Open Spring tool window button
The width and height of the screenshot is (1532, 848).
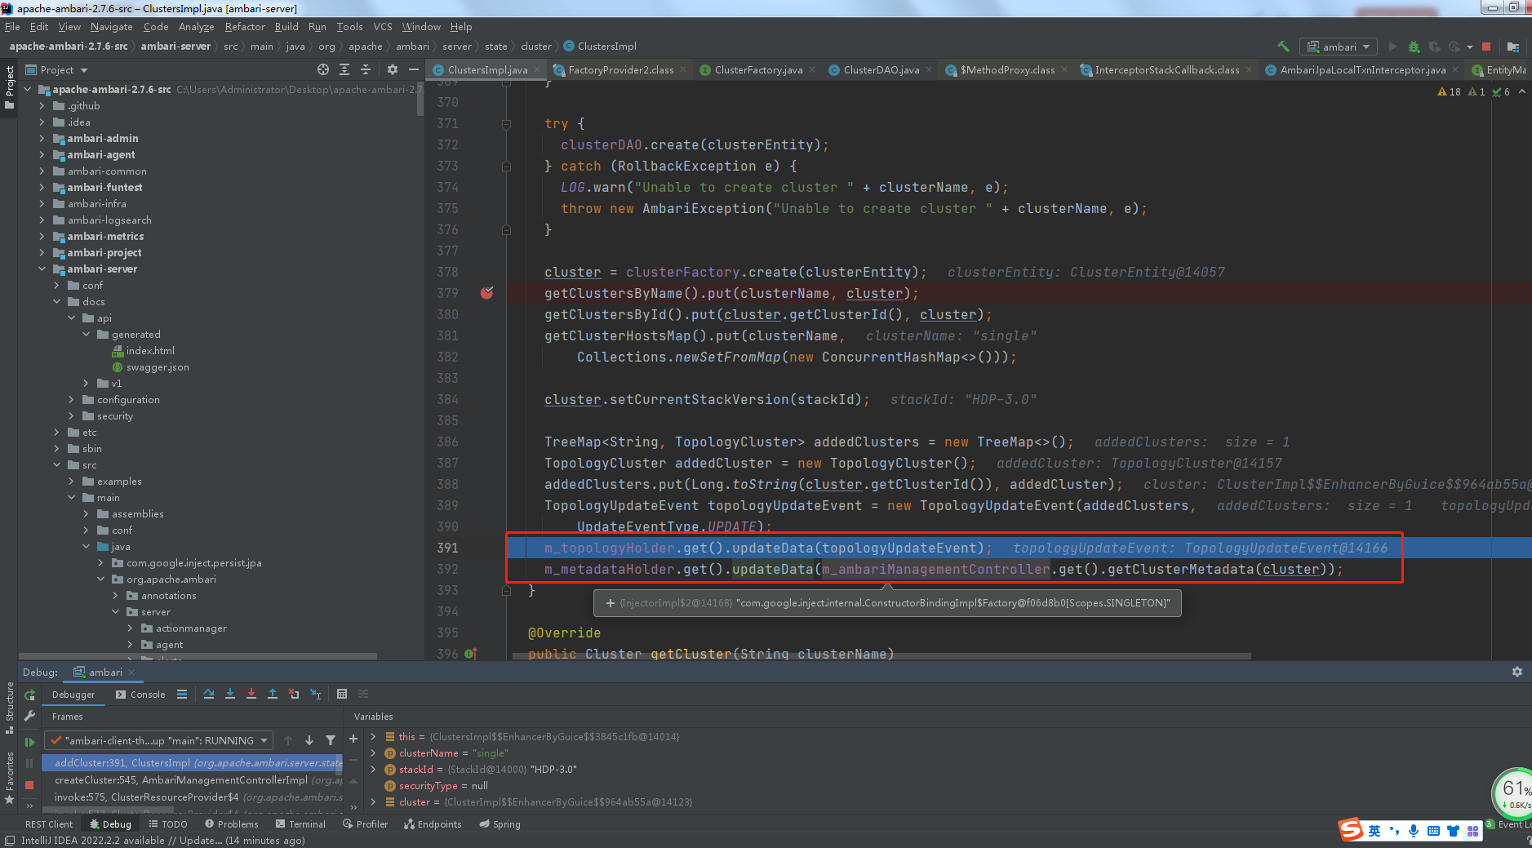click(x=500, y=824)
